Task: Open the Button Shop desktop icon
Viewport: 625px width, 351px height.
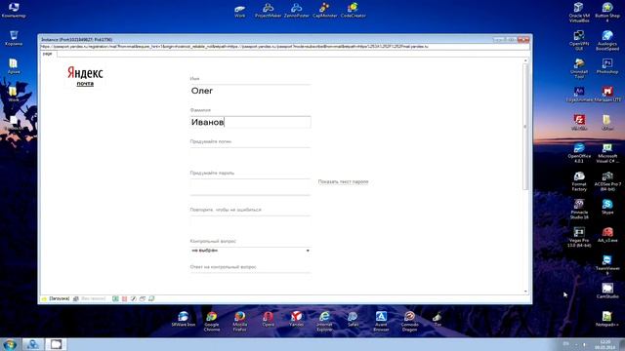Action: (607, 12)
